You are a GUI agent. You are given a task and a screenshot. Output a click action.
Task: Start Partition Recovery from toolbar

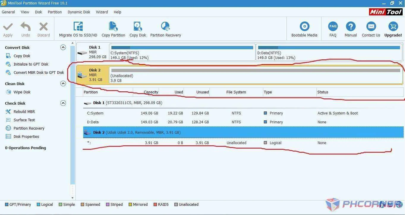[x=166, y=29]
